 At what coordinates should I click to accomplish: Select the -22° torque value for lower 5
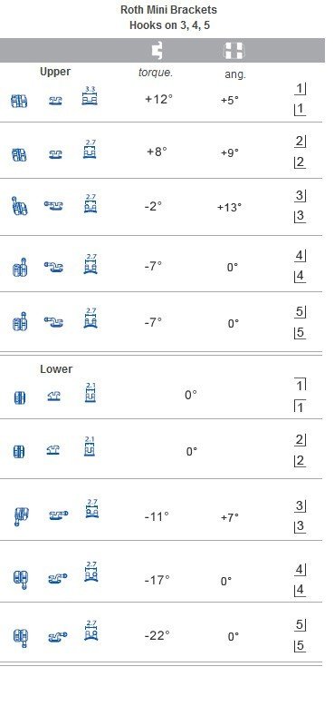[157, 635]
